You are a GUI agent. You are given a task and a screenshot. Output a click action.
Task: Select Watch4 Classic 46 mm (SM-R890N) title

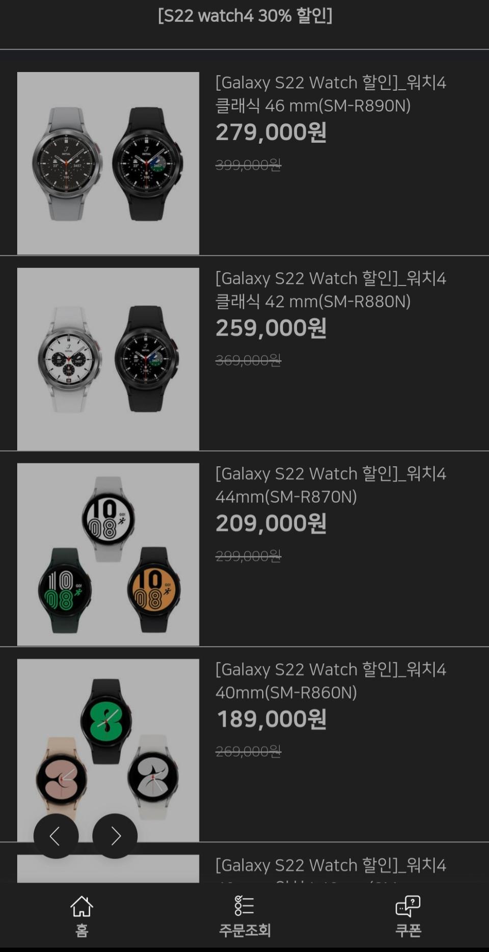point(331,94)
